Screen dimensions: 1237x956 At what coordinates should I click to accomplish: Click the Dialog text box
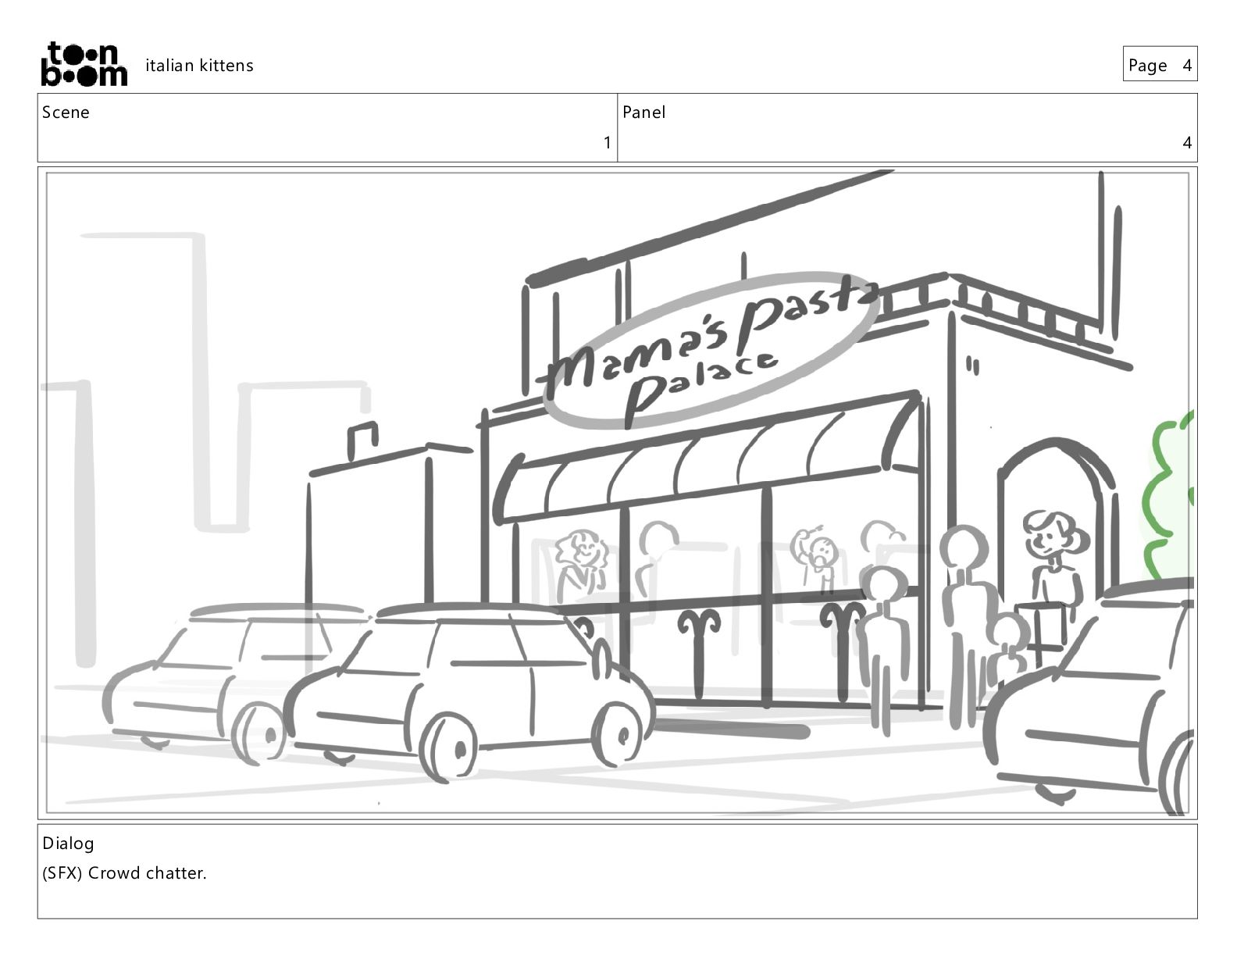[617, 871]
